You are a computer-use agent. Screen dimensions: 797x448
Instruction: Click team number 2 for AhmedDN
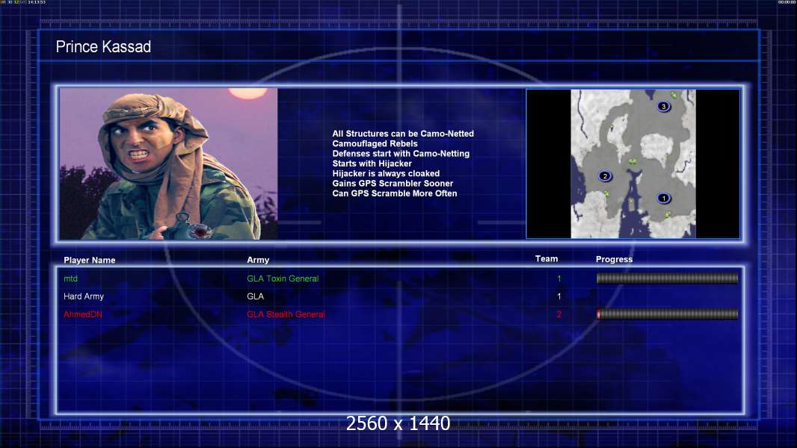(x=558, y=314)
